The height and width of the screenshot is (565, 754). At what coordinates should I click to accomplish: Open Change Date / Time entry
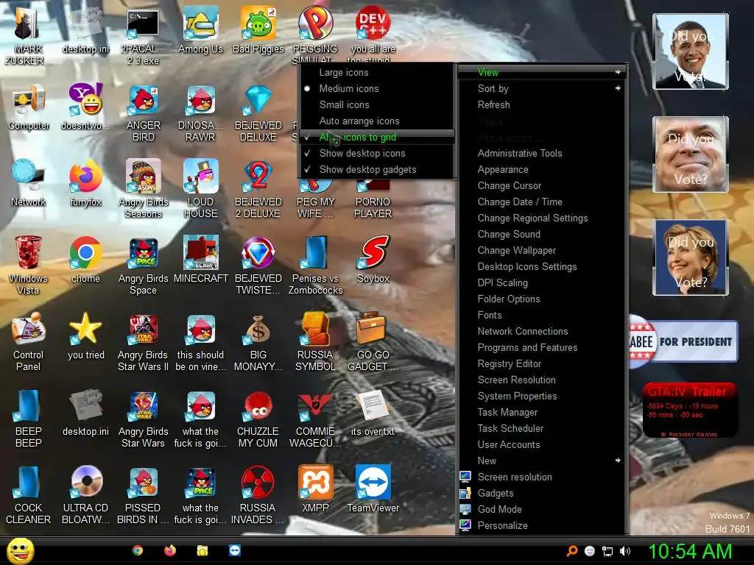(x=541, y=202)
